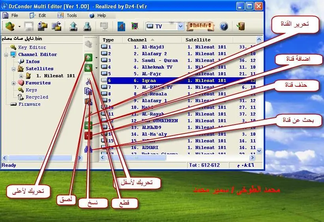Screen dimensions: 324x222
Task: Select the Al-Ma'aly channel row
Action: (x=178, y=134)
